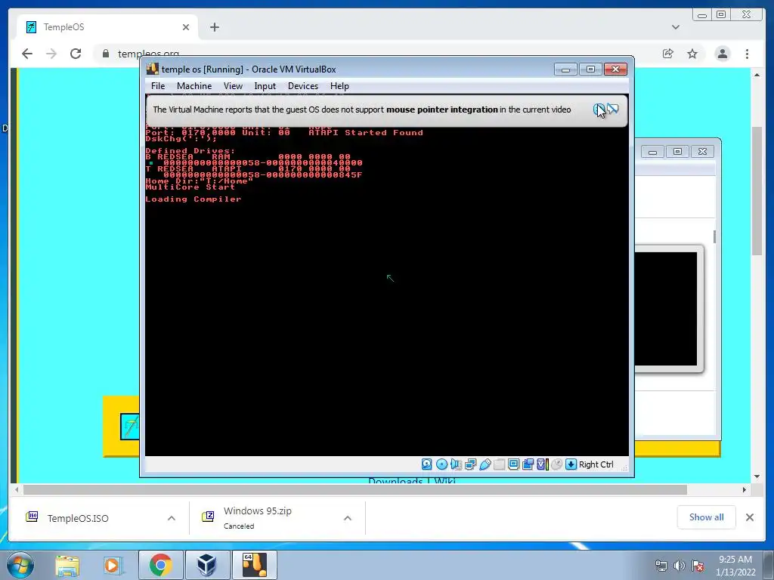This screenshot has height=580, width=774.
Task: Click the CPU virtualization status icon
Action: point(543,464)
